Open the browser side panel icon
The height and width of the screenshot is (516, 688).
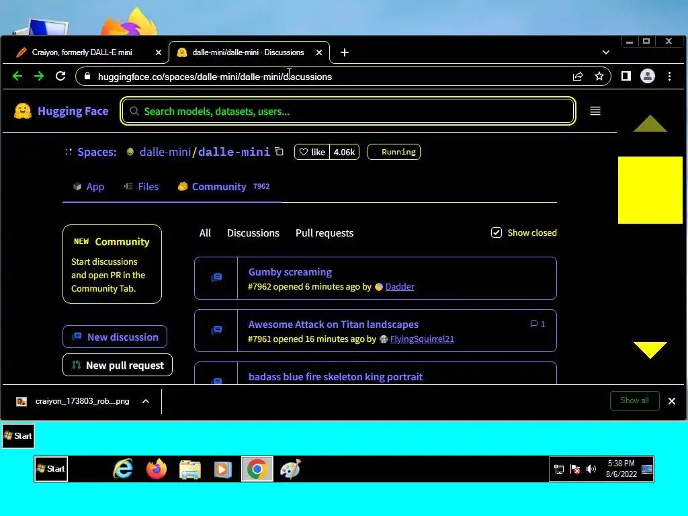(x=626, y=77)
